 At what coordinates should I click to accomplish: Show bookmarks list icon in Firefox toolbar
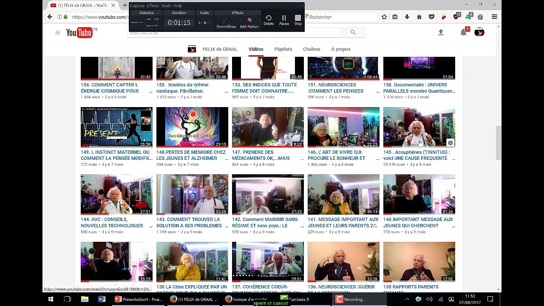pos(395,17)
